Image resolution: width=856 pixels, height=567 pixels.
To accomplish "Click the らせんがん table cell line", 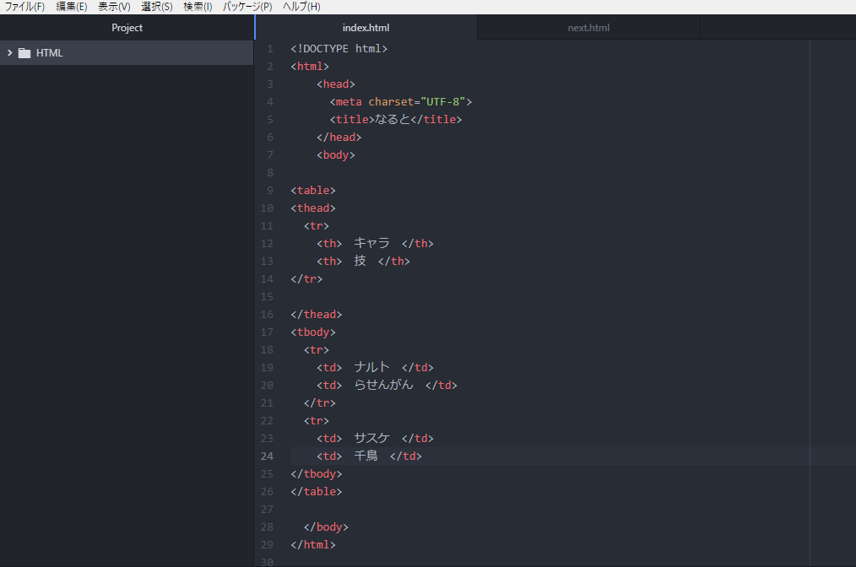I will [387, 386].
